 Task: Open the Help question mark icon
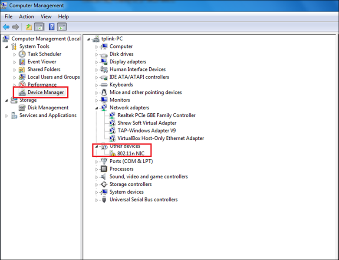(x=52, y=27)
